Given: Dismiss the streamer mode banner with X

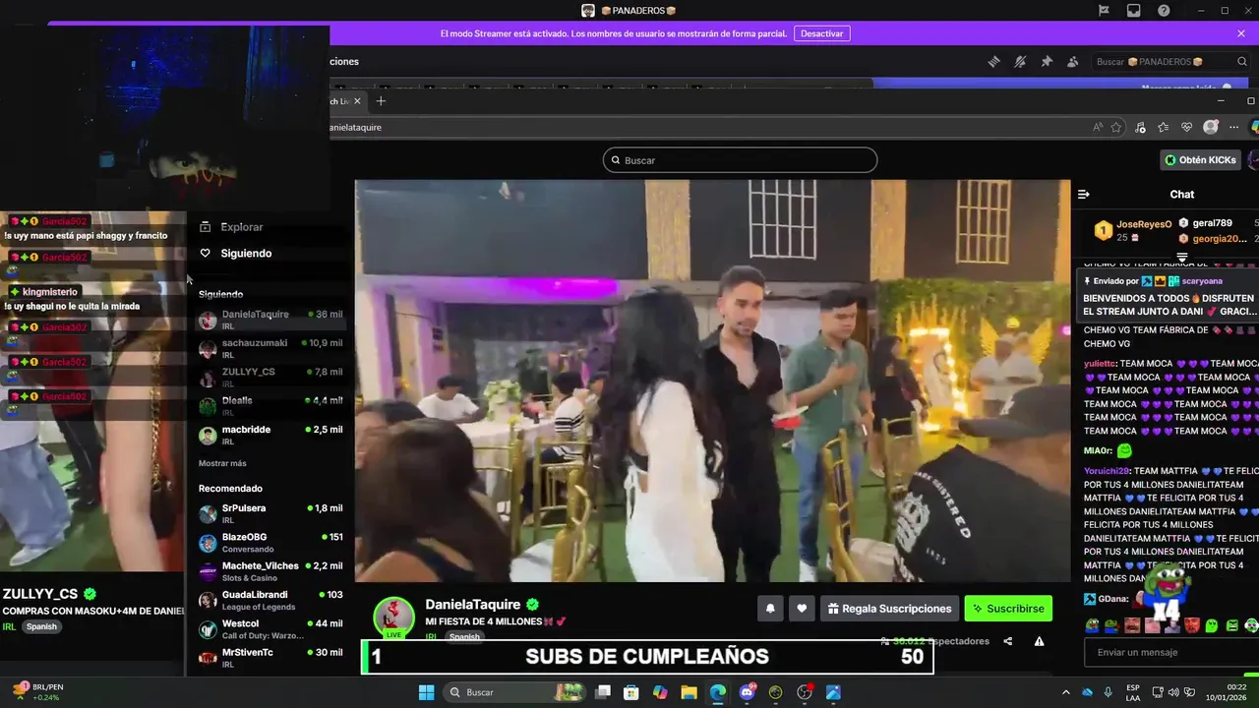Looking at the screenshot, I should [1241, 33].
